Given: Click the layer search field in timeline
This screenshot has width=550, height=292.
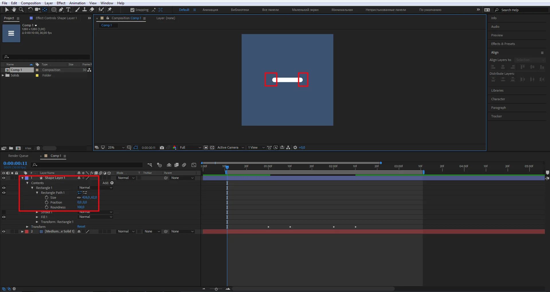Looking at the screenshot, I should [x=87, y=165].
